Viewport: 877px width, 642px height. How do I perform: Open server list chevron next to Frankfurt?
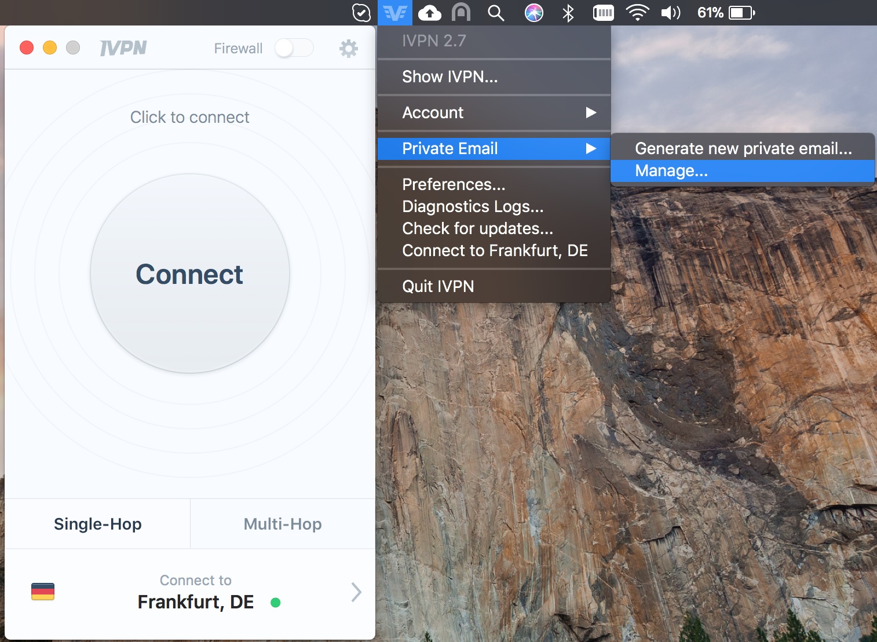pos(356,592)
